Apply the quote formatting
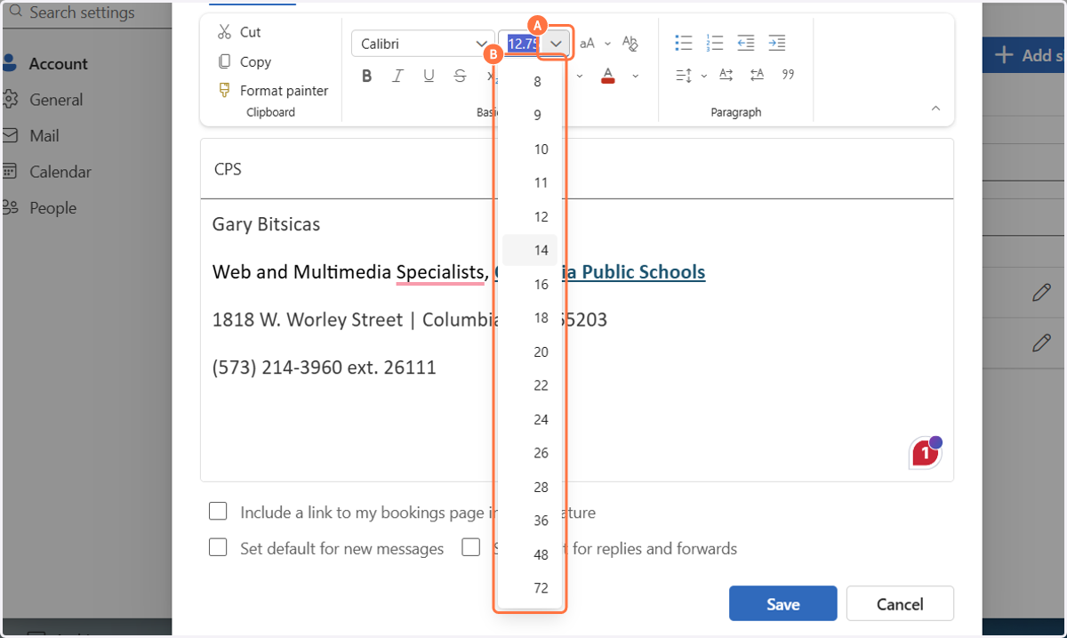Image resolution: width=1067 pixels, height=638 pixels. (788, 76)
